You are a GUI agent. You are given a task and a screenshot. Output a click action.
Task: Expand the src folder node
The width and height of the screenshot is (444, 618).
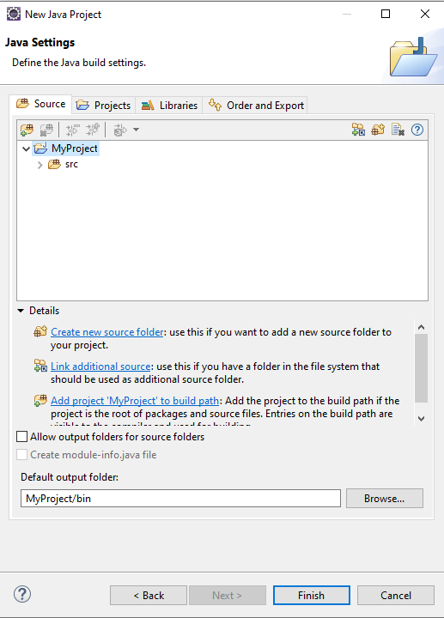tap(40, 165)
